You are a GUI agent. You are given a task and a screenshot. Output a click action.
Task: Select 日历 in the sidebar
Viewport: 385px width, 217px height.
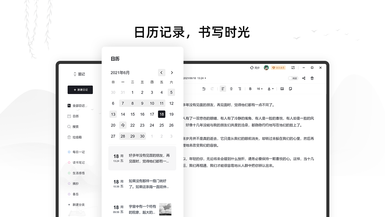(76, 116)
